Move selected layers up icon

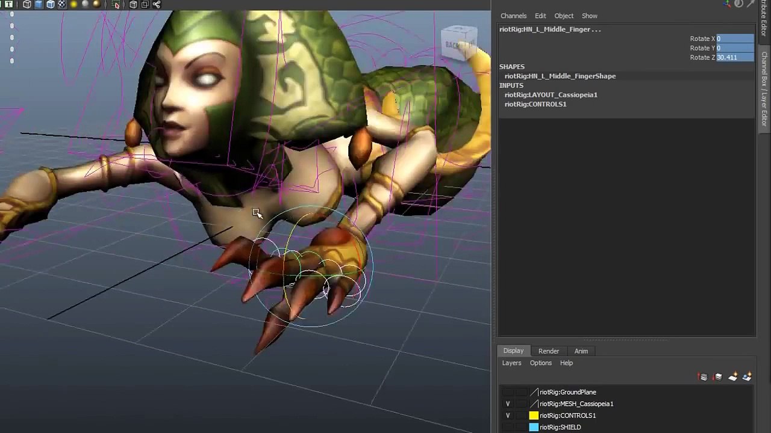click(x=703, y=377)
